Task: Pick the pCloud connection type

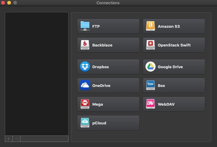Action: point(108,123)
